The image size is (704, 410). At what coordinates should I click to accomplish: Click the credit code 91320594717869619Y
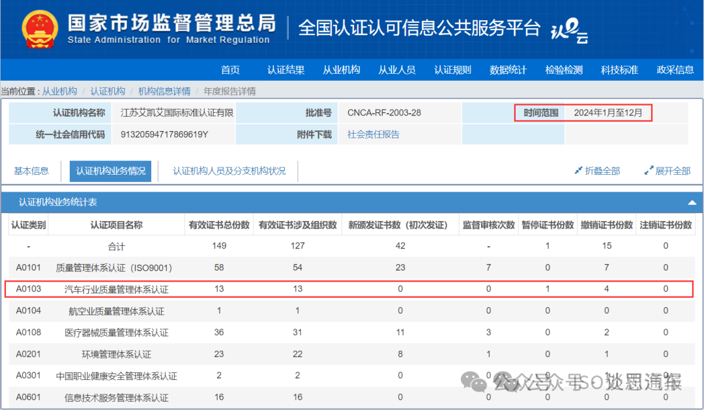tap(164, 134)
